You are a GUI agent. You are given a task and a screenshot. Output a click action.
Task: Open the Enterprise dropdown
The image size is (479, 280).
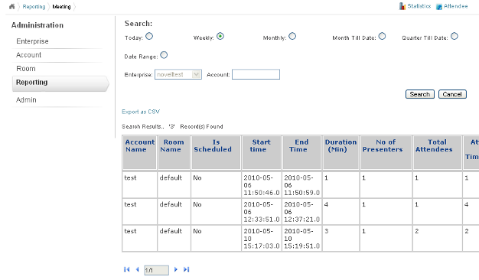pyautogui.click(x=178, y=74)
